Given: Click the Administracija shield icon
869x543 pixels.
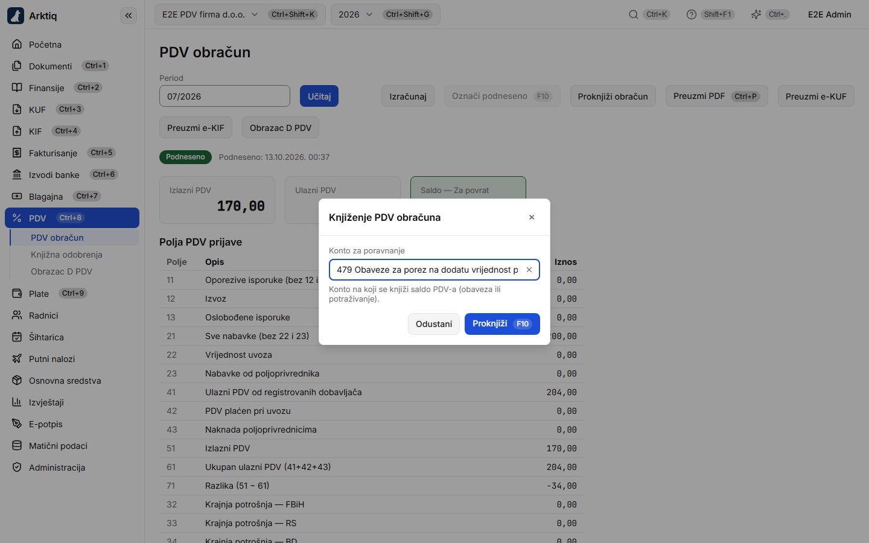Looking at the screenshot, I should pos(17,467).
